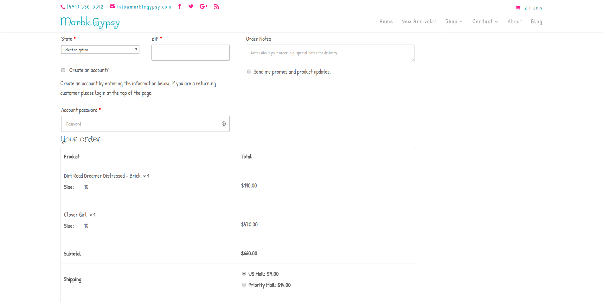The width and height of the screenshot is (603, 302).
Task: Click the phone icon in header
Action: (x=63, y=7)
